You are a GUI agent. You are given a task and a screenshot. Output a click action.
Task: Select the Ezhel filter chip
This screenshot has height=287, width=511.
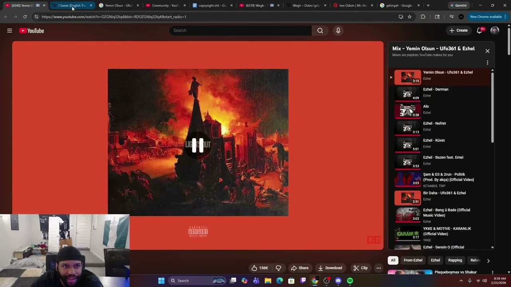click(435, 260)
